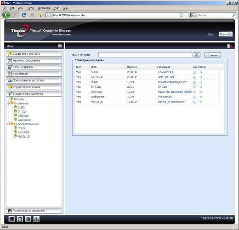The image size is (239, 230).
Task: Click the search magnifier icon in Google box
Action: click(x=234, y=15)
